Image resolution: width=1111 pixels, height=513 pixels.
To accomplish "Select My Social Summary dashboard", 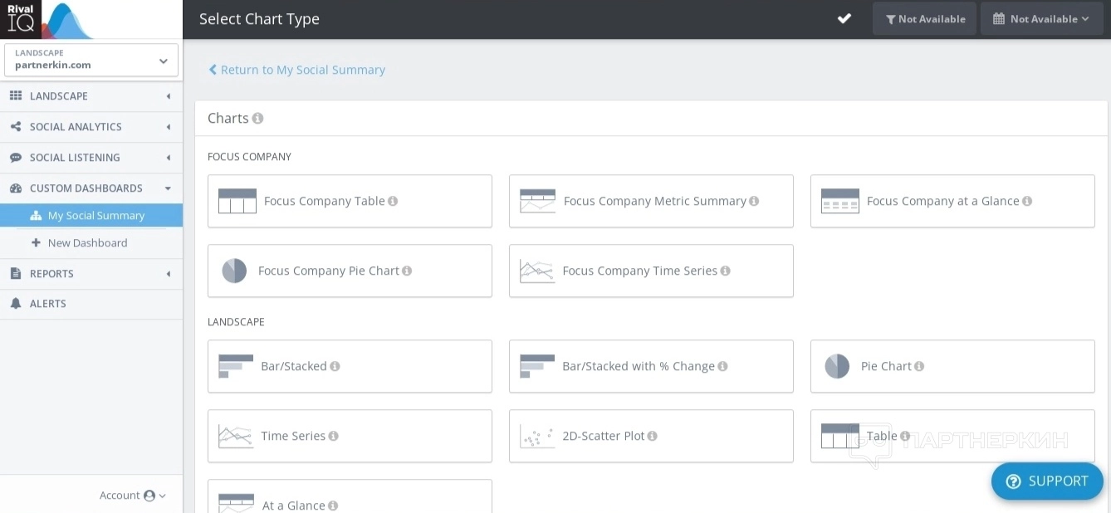I will click(95, 216).
